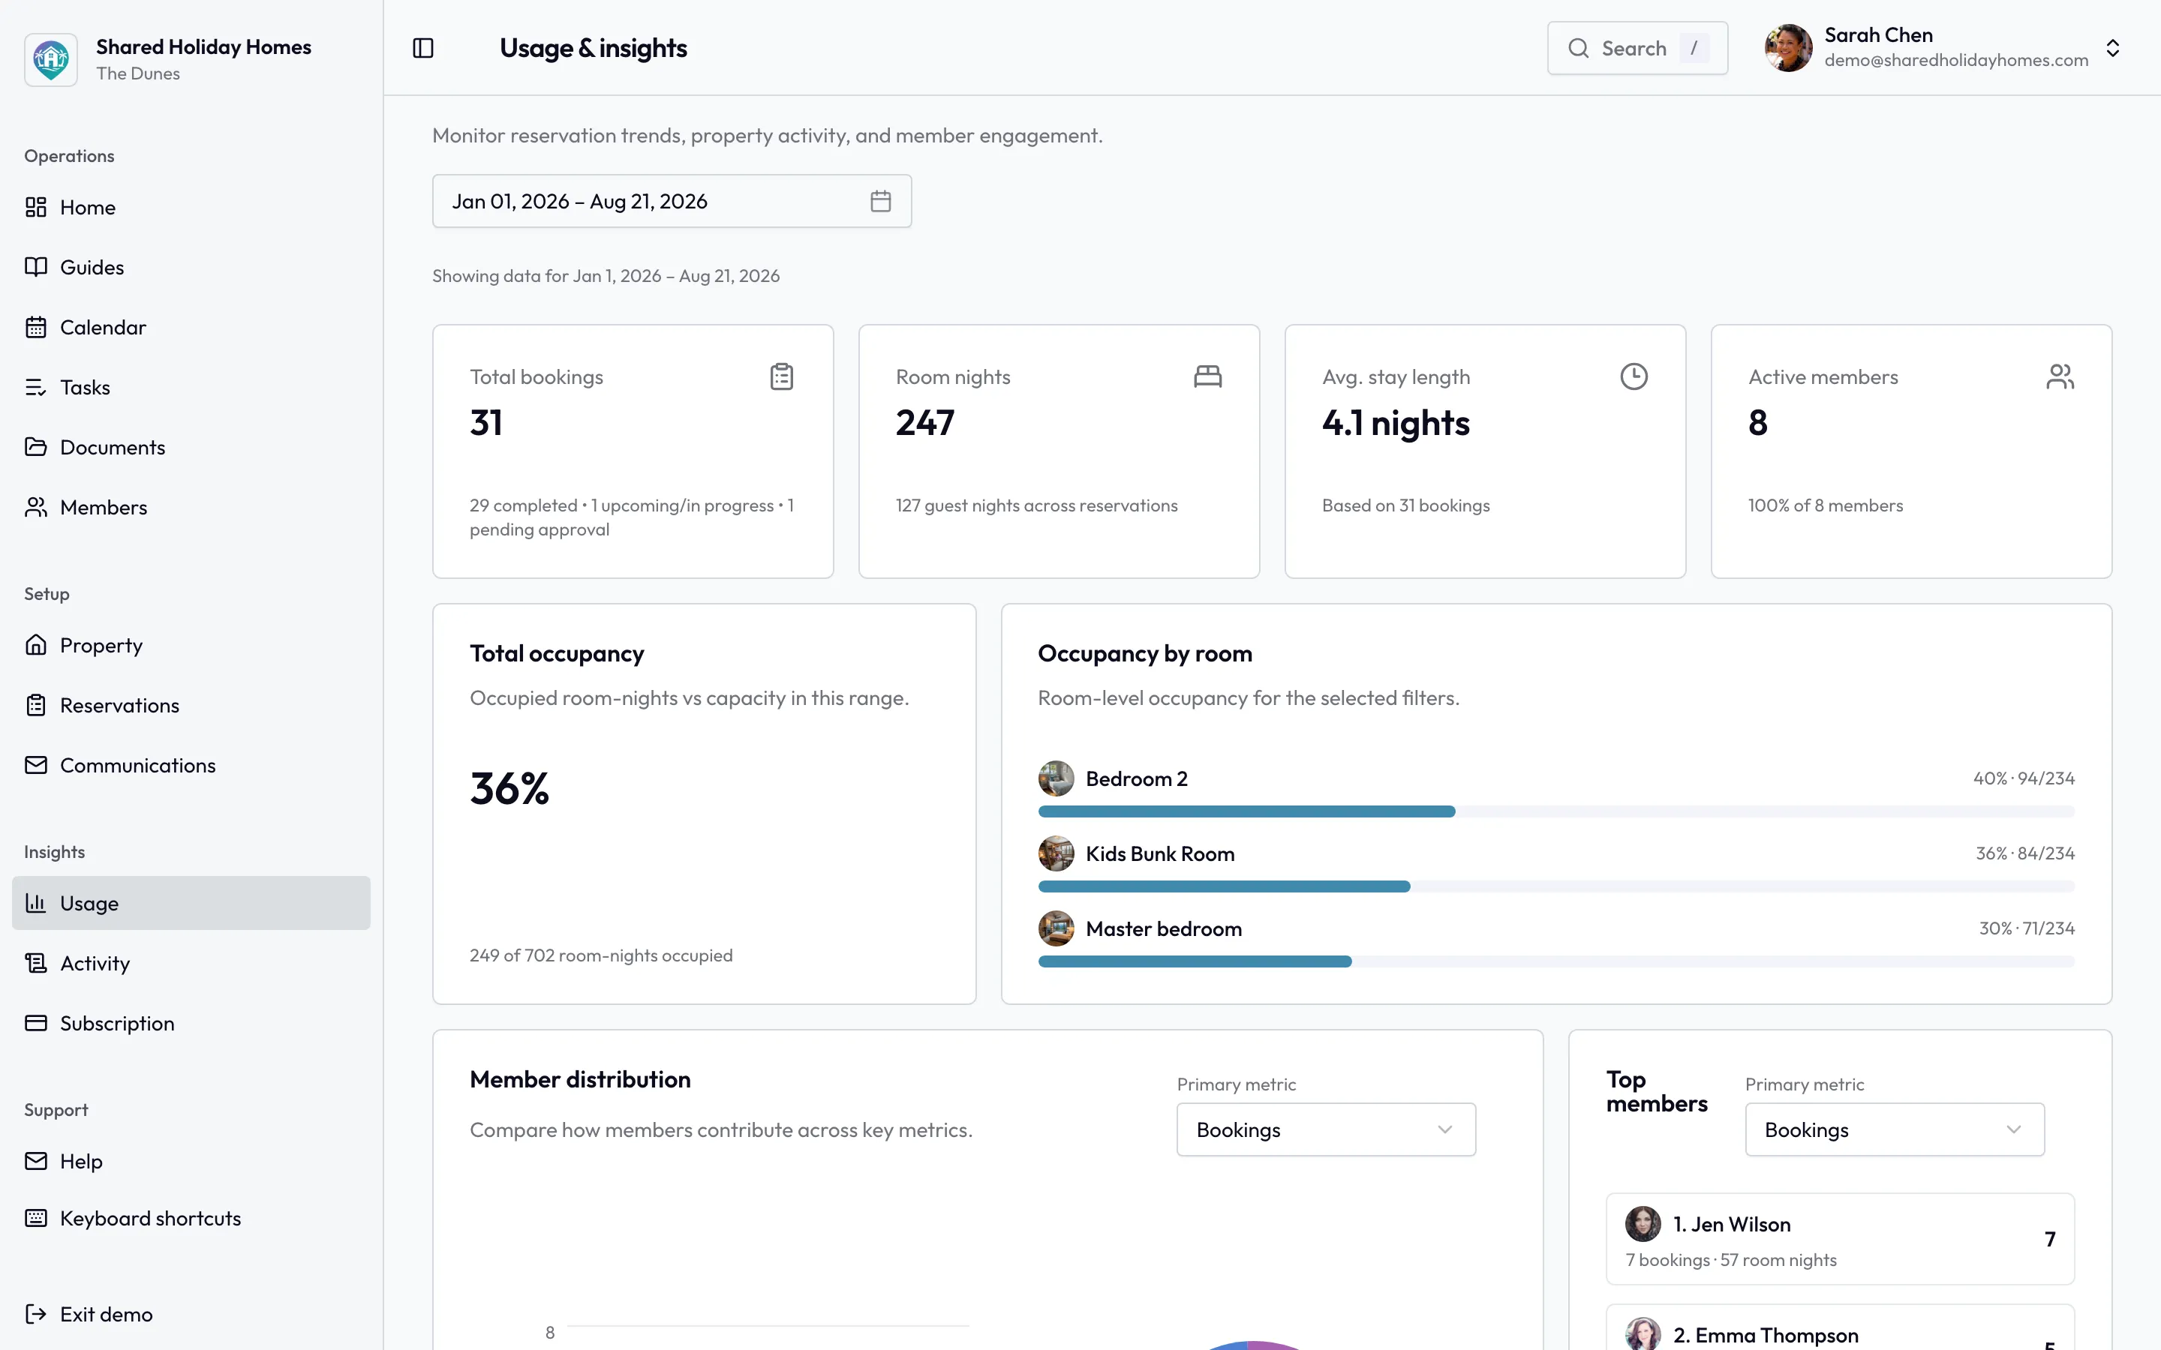Open Communications page
The image size is (2161, 1350).
click(191, 765)
